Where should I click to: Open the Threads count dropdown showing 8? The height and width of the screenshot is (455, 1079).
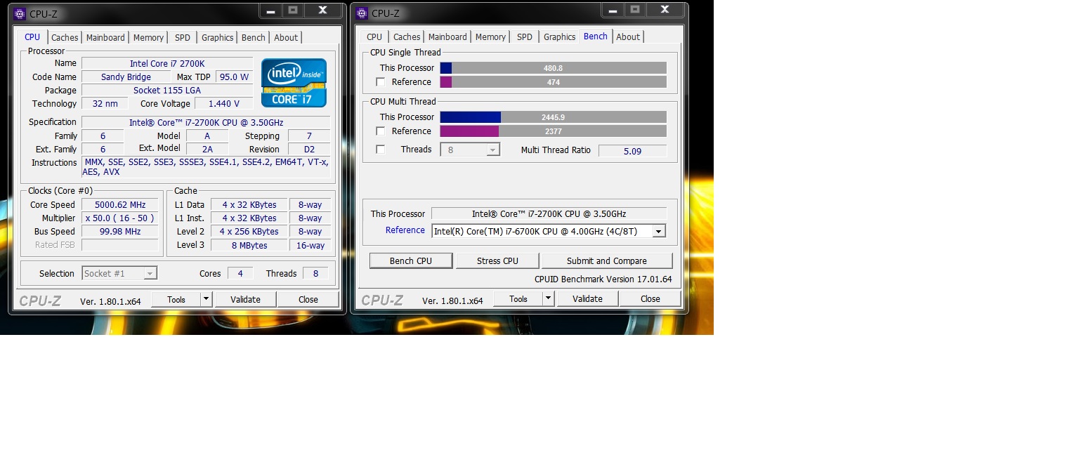pos(470,150)
